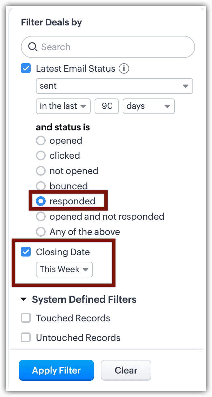Screen dimensions: 212x397
Task: Uncheck the Latest Email Status checkbox
Action: tap(26, 69)
